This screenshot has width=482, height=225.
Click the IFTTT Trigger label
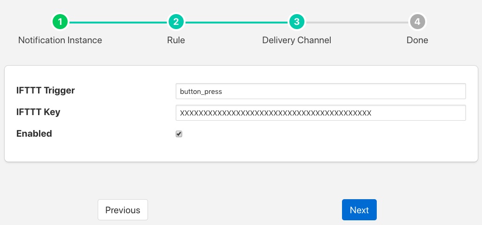[46, 90]
